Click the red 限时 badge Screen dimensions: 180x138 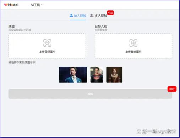pos(172,89)
